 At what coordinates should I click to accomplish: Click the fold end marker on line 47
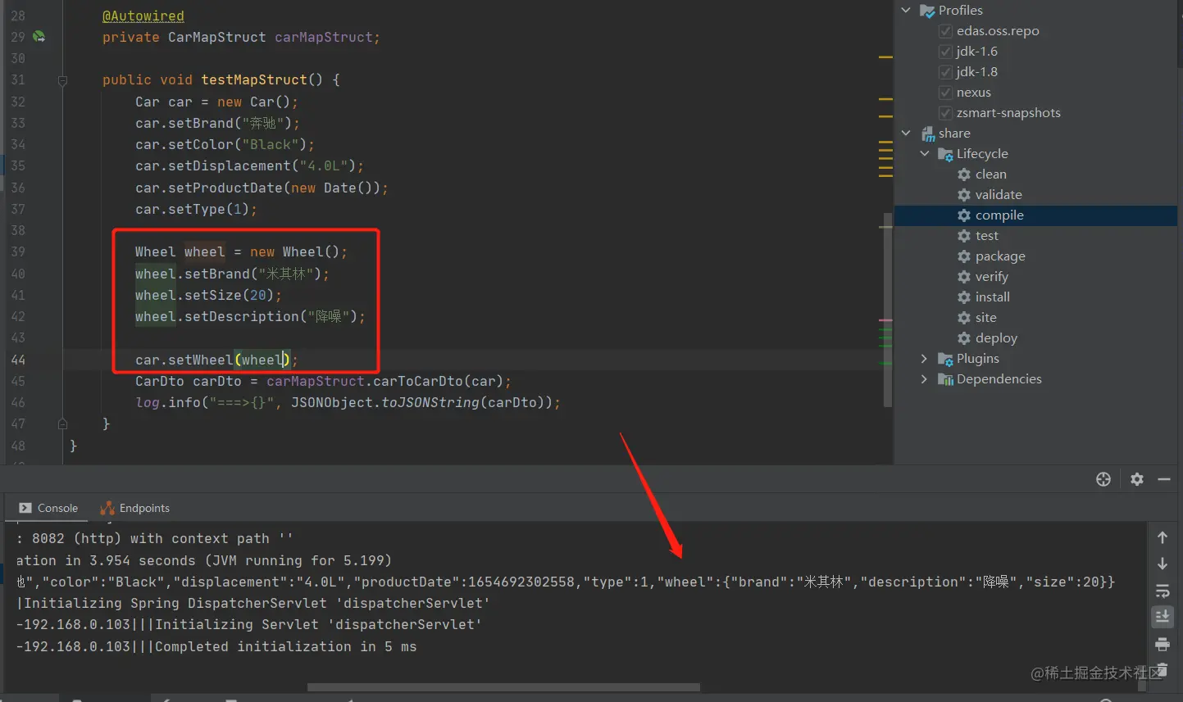pyautogui.click(x=62, y=423)
